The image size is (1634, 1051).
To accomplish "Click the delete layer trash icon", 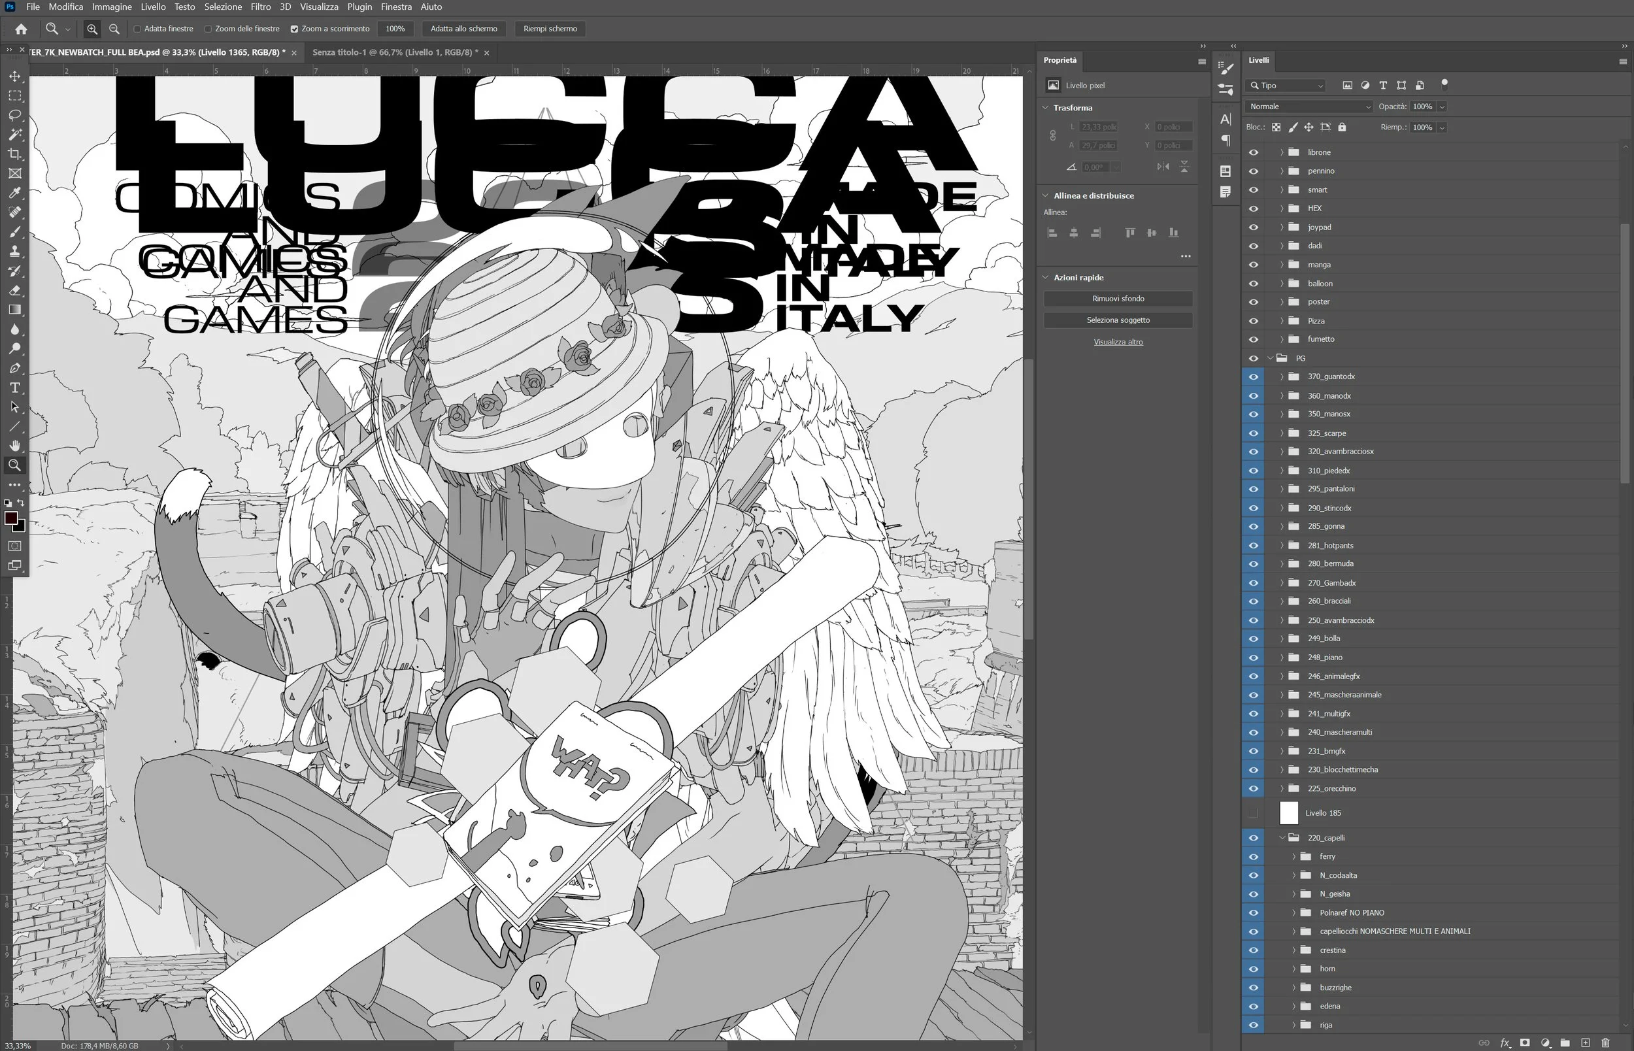I will tap(1605, 1043).
